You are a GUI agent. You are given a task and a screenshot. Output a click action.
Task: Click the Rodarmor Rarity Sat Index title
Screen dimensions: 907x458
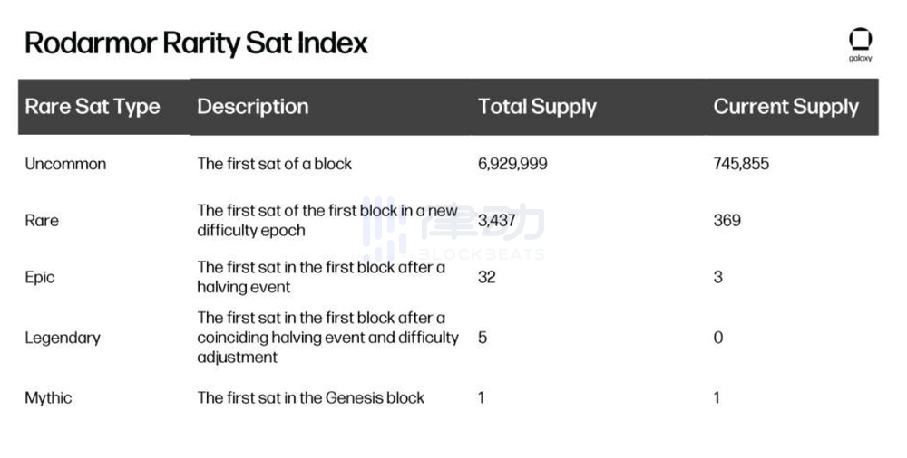196,43
